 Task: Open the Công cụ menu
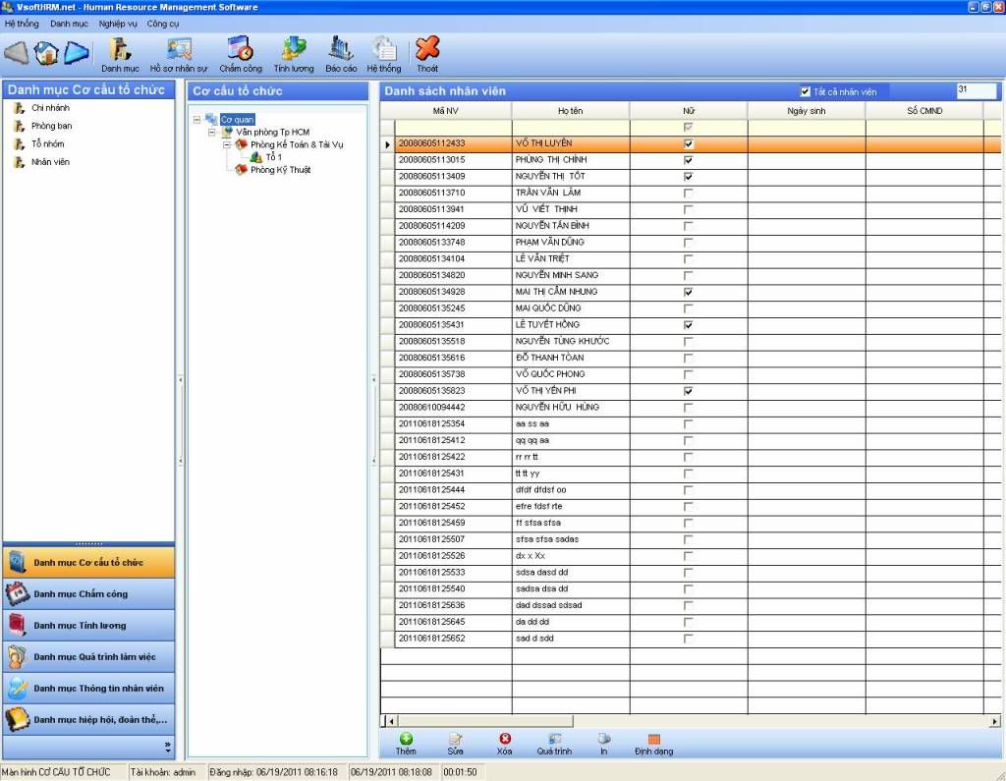pos(163,24)
